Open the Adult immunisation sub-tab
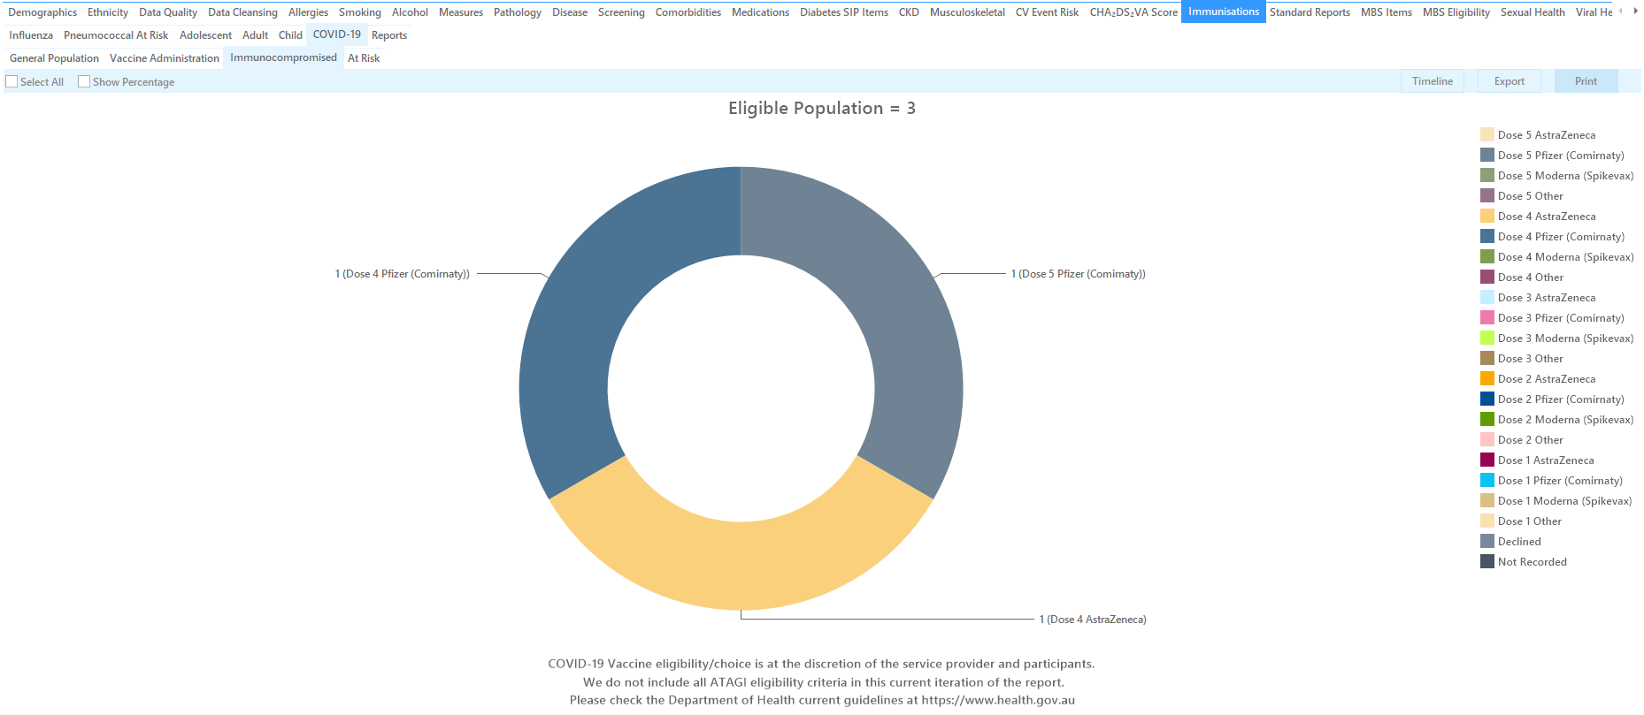 tap(255, 35)
